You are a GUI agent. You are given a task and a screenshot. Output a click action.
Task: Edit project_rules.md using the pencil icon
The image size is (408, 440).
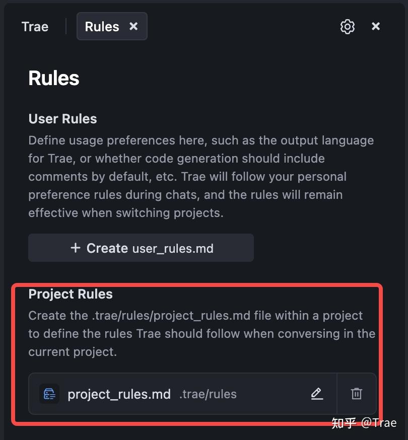(x=317, y=394)
